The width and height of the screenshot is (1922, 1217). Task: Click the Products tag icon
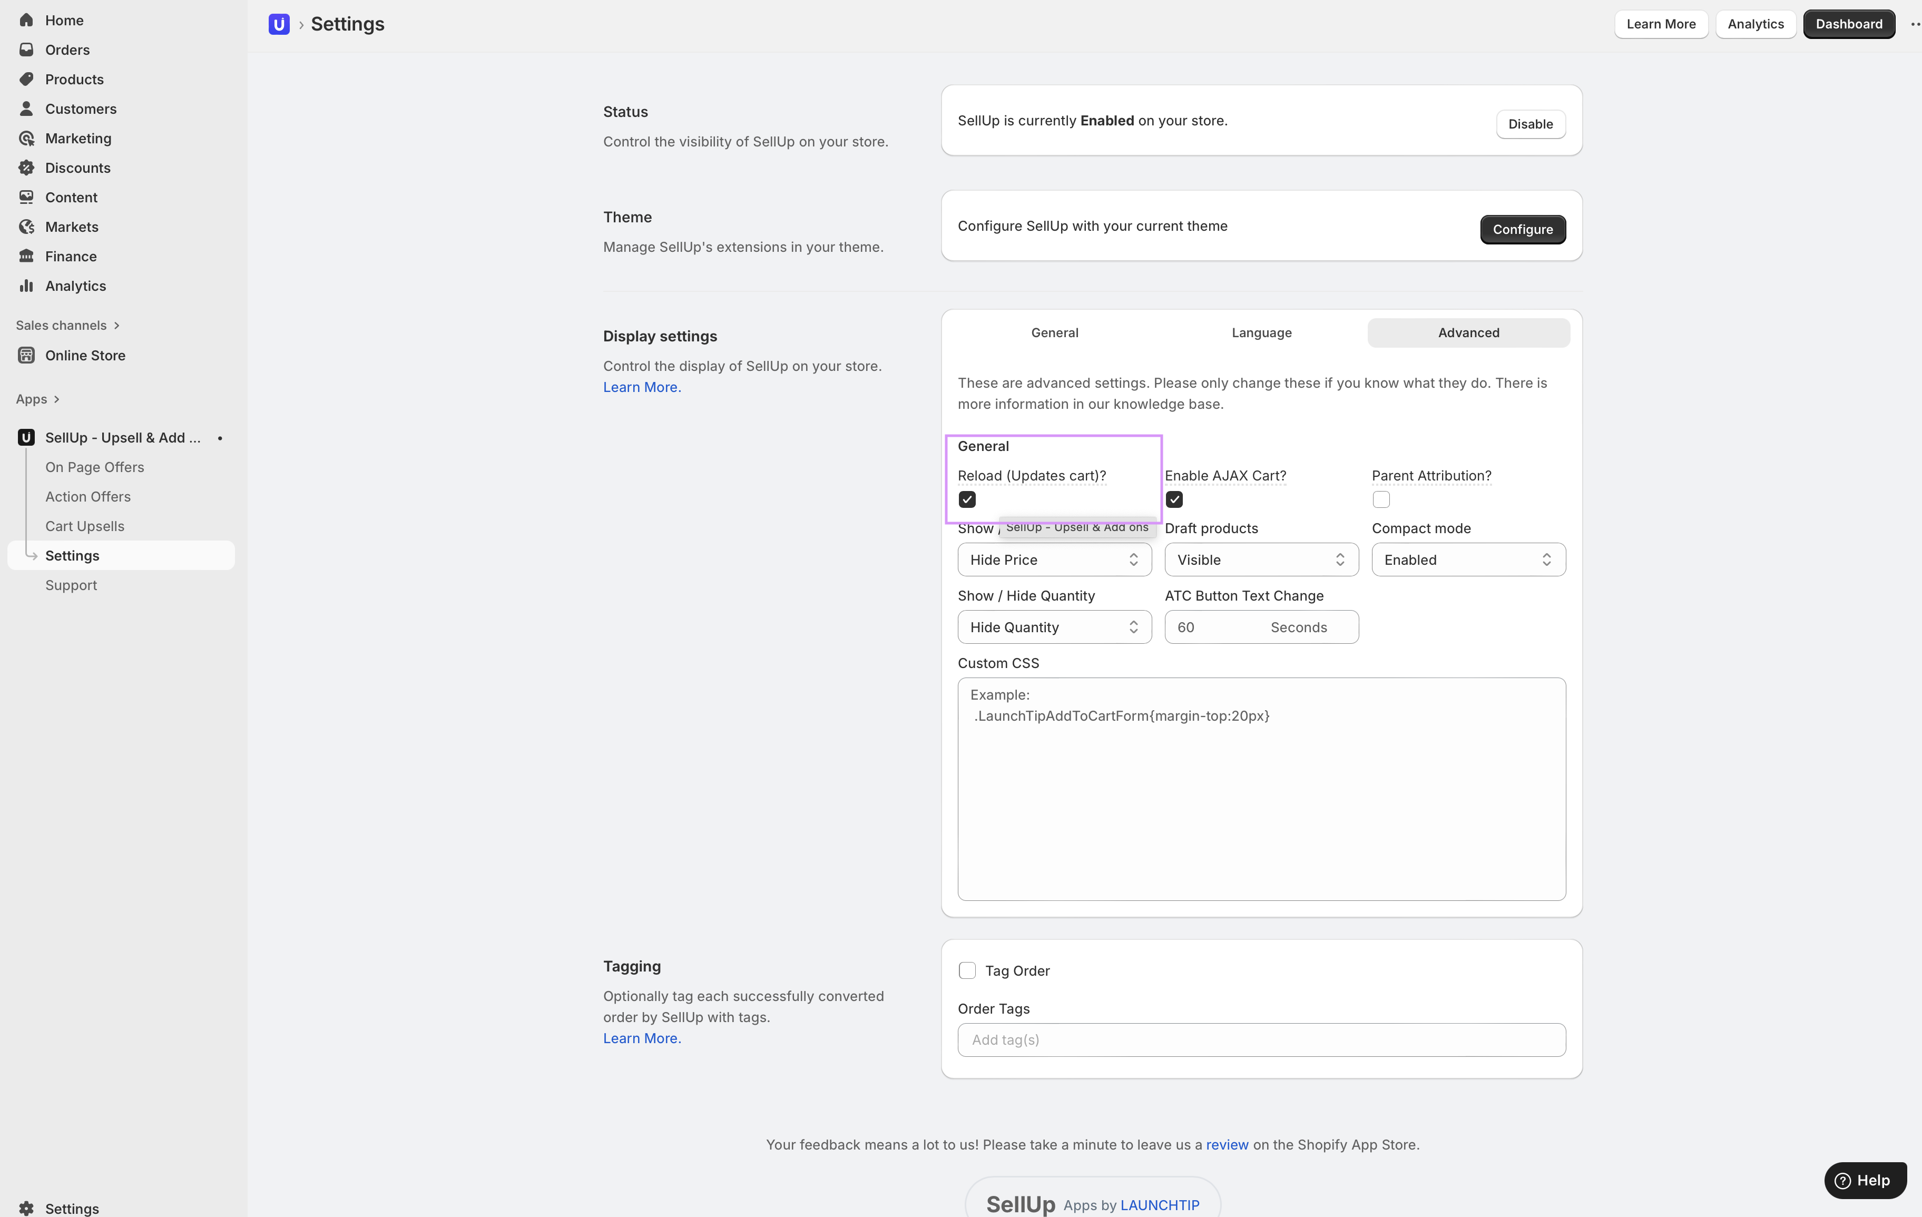pyautogui.click(x=26, y=79)
